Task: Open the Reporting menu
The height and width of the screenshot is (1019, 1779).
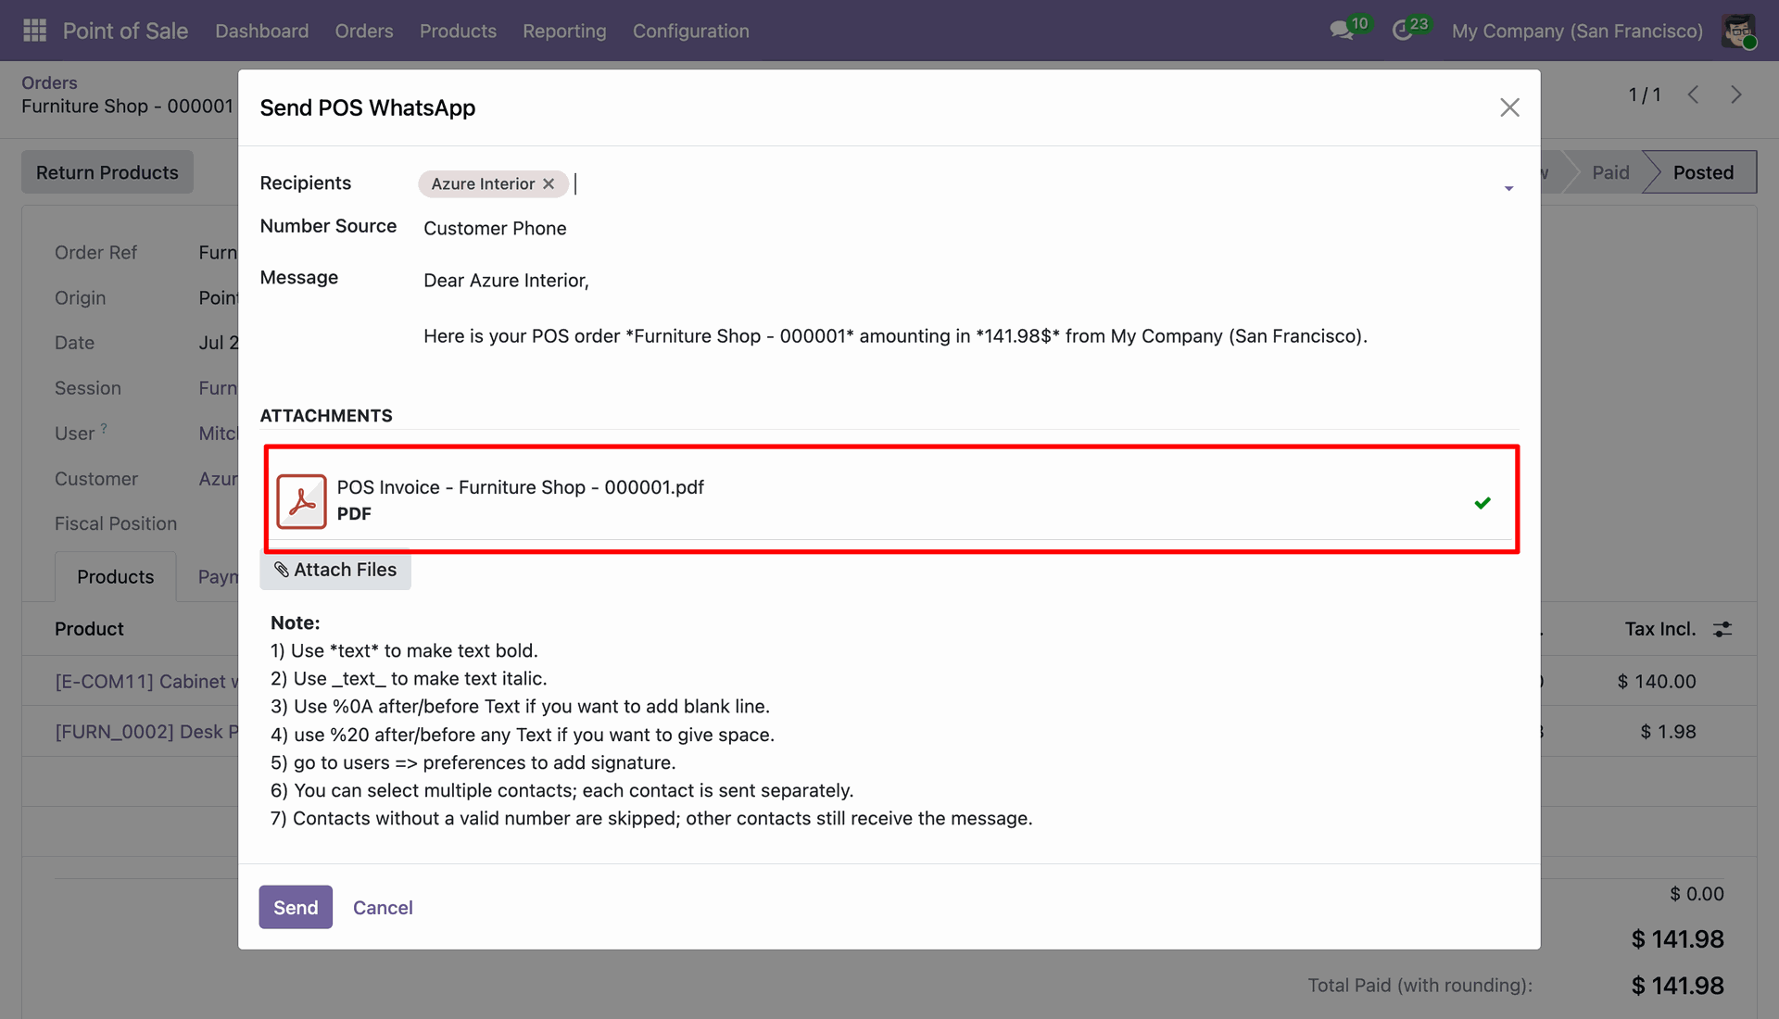Action: click(564, 31)
